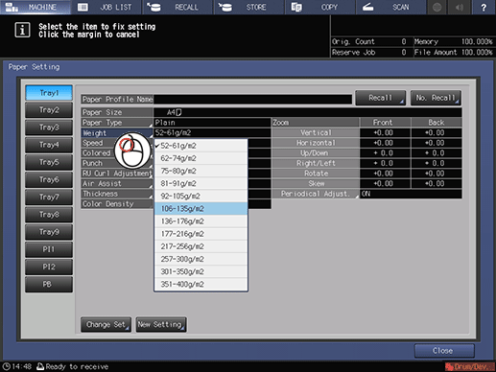Click the globe icon in top bar
The height and width of the screenshot is (372, 496).
pyautogui.click(x=437, y=7)
